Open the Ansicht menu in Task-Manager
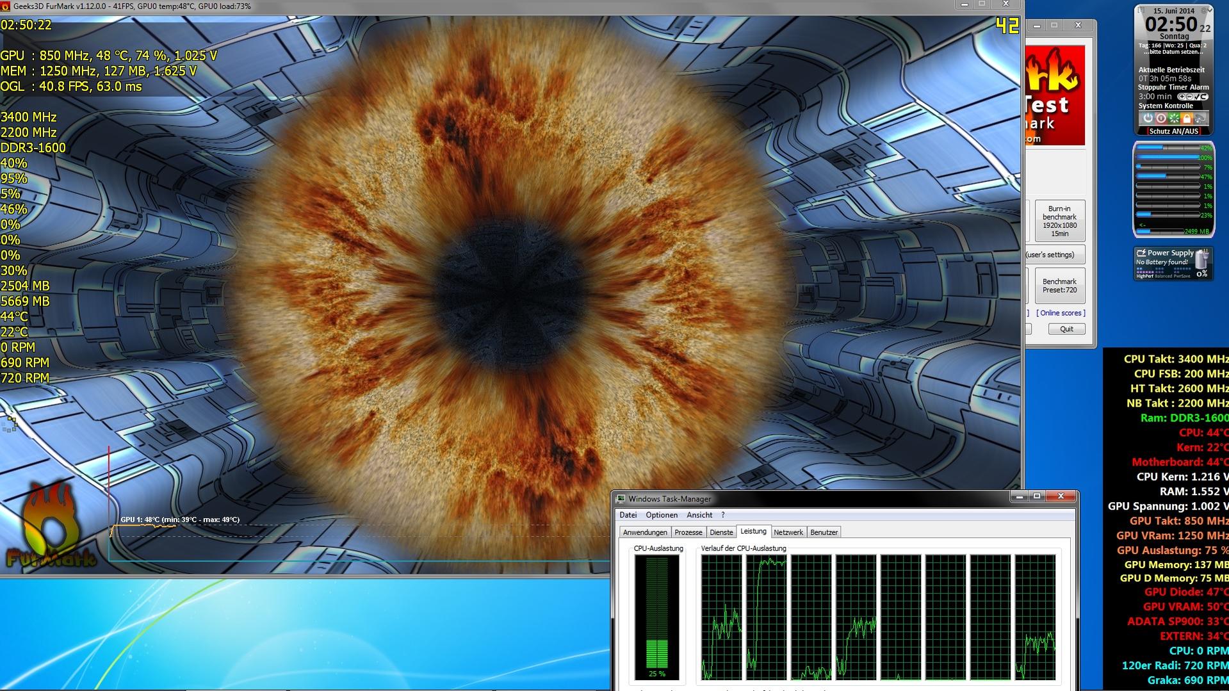 tap(699, 515)
